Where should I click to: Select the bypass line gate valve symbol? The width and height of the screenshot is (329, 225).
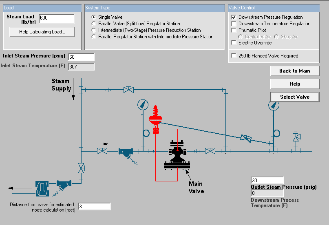click(128, 90)
